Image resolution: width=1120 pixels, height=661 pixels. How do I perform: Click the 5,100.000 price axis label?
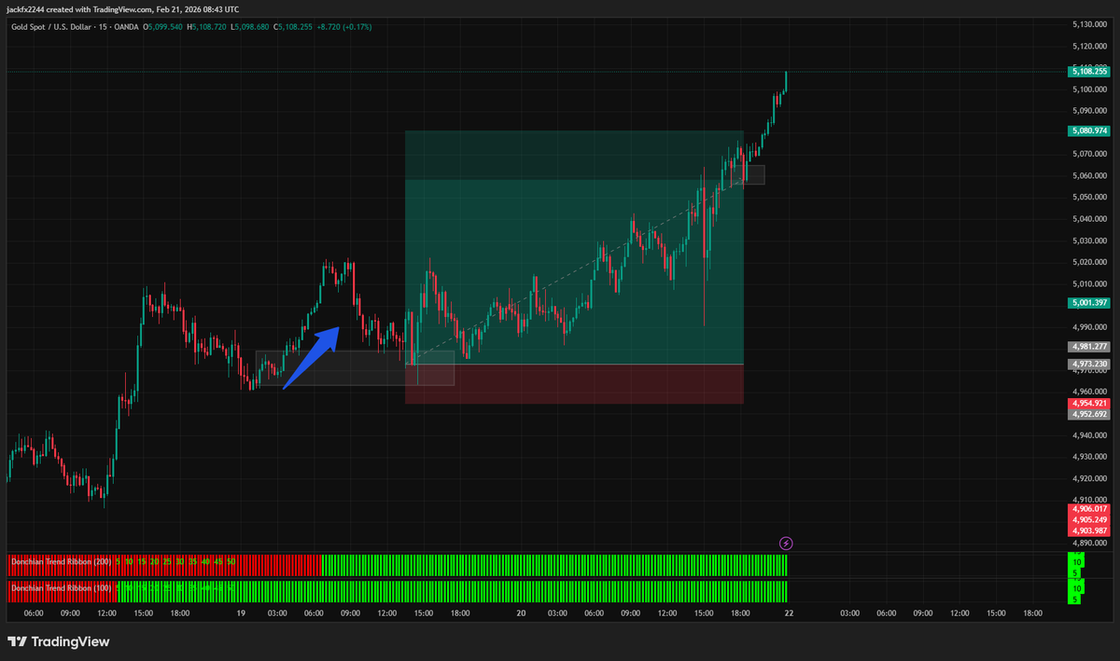[1089, 90]
